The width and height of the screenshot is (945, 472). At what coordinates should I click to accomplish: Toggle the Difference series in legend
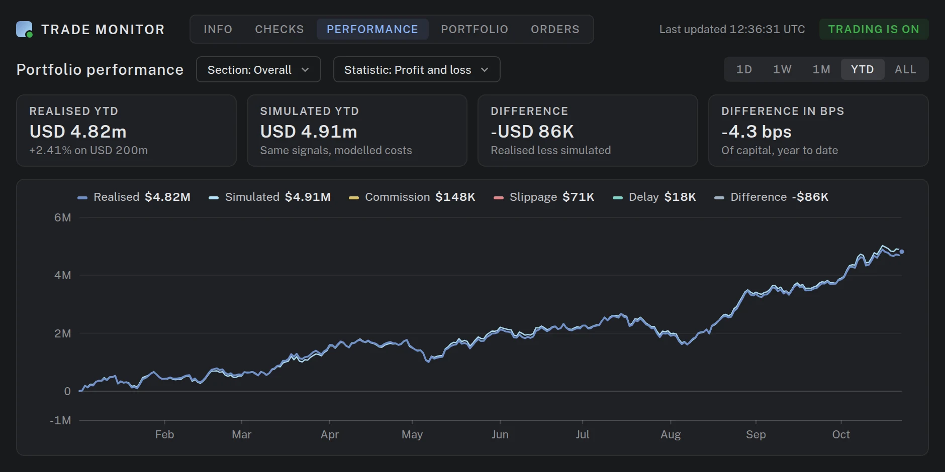[772, 197]
